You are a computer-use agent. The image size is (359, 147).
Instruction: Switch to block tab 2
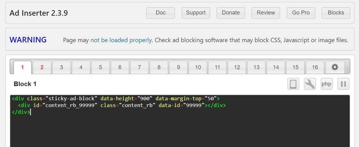(42, 67)
